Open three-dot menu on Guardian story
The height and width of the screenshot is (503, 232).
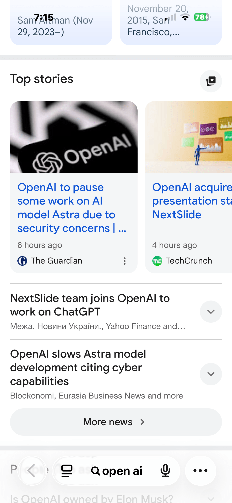click(124, 261)
